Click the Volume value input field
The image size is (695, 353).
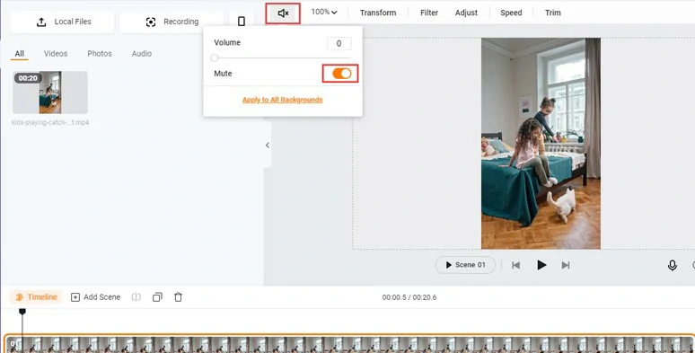[x=339, y=43]
